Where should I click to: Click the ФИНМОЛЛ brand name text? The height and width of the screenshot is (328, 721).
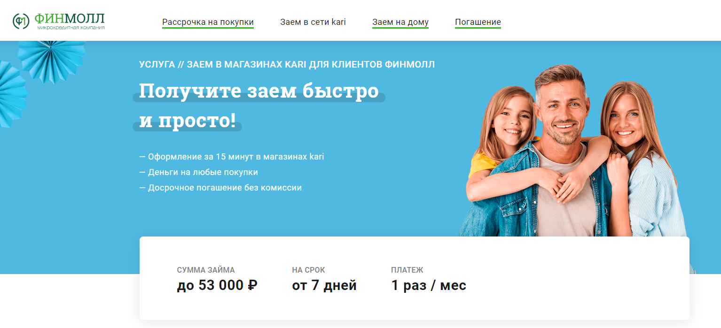(69, 19)
